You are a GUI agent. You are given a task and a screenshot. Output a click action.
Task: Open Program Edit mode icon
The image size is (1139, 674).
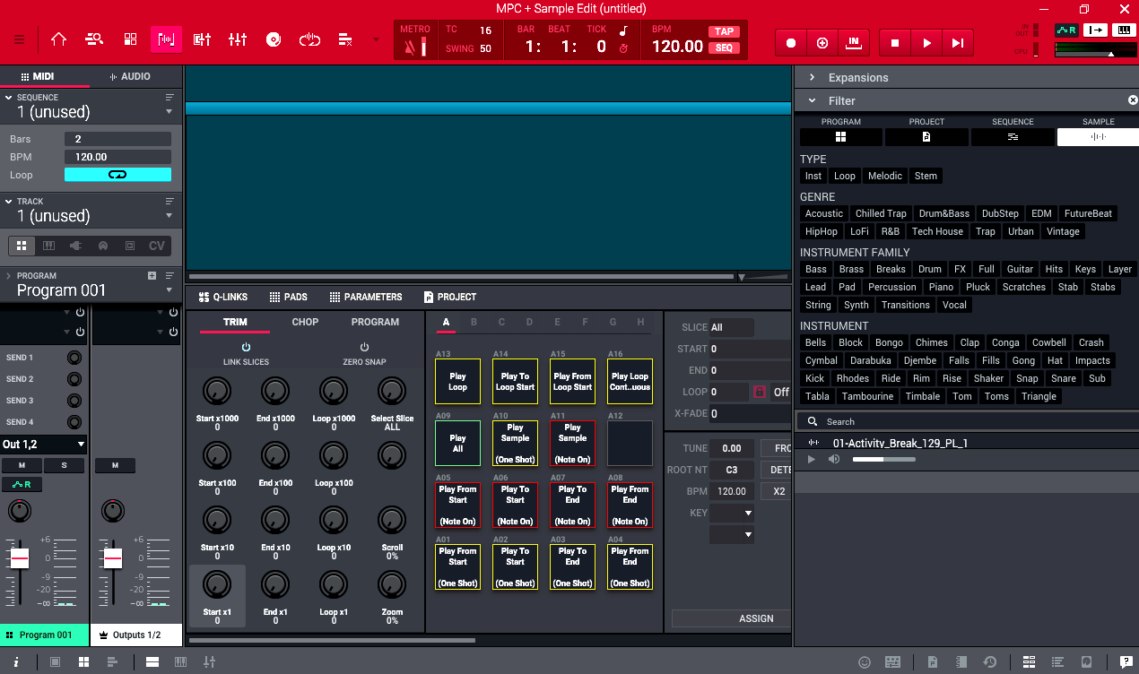click(x=201, y=39)
